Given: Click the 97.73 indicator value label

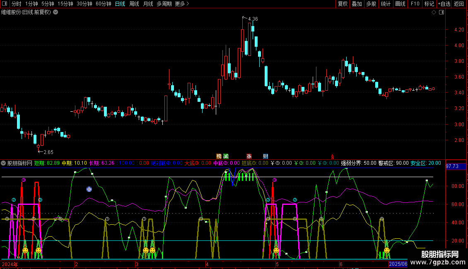Looking at the screenshot, I should pos(452,166).
